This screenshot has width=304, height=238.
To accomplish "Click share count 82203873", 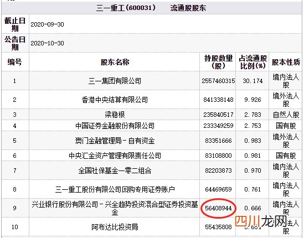I will point(218,170).
